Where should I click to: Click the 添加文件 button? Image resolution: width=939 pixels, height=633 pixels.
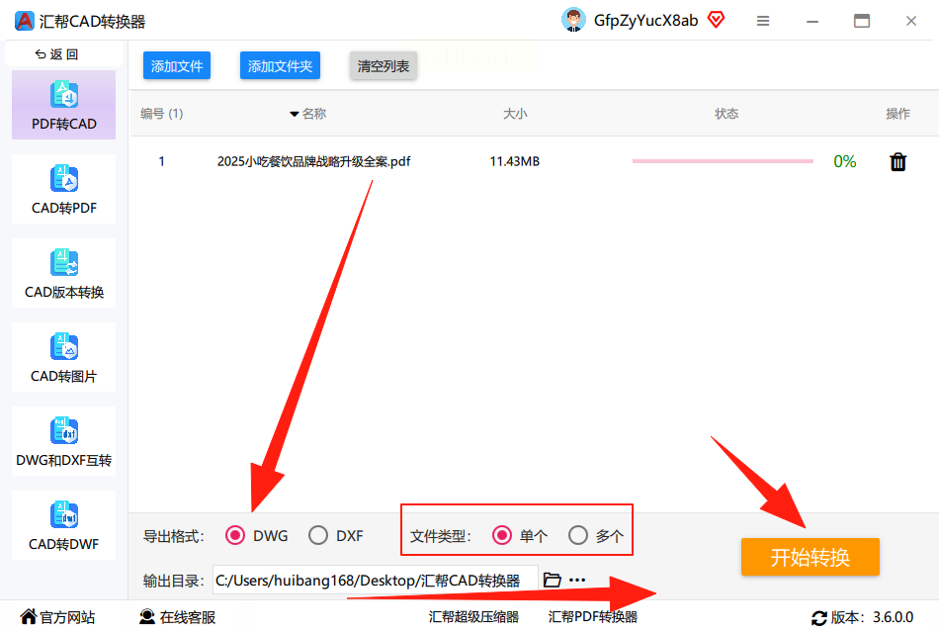click(x=177, y=65)
